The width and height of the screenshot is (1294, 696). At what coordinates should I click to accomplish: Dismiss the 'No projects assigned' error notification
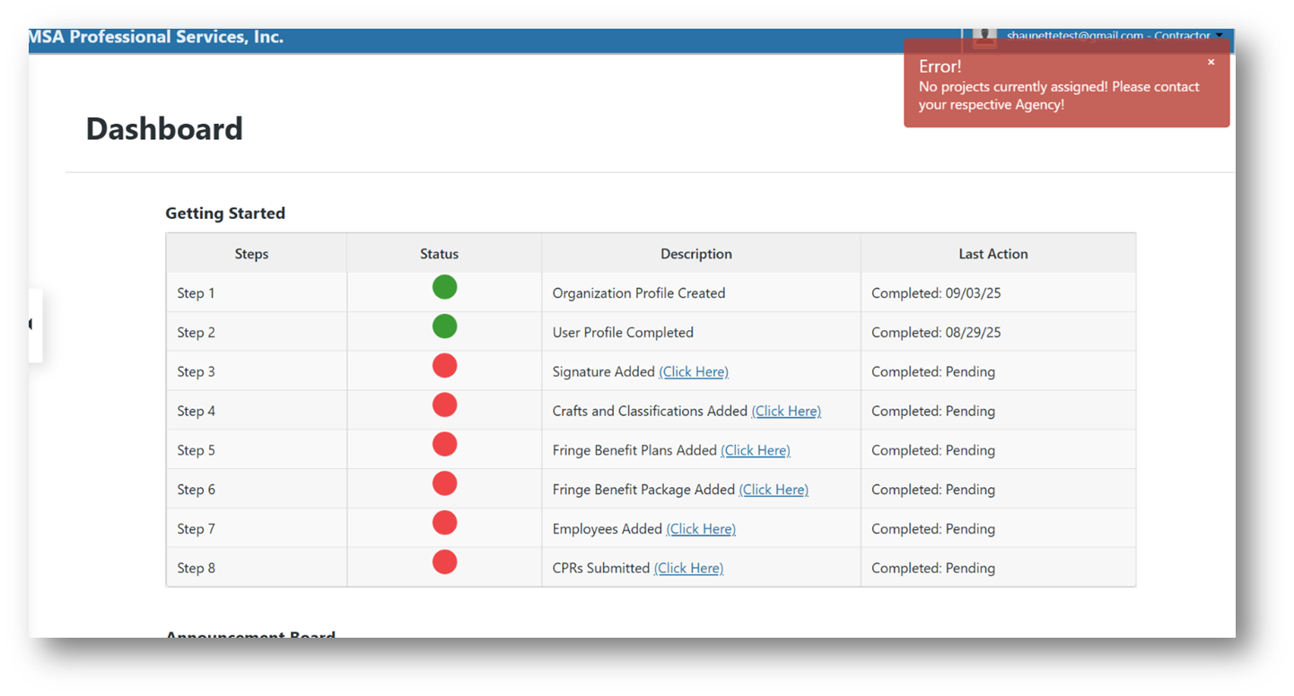(1211, 62)
